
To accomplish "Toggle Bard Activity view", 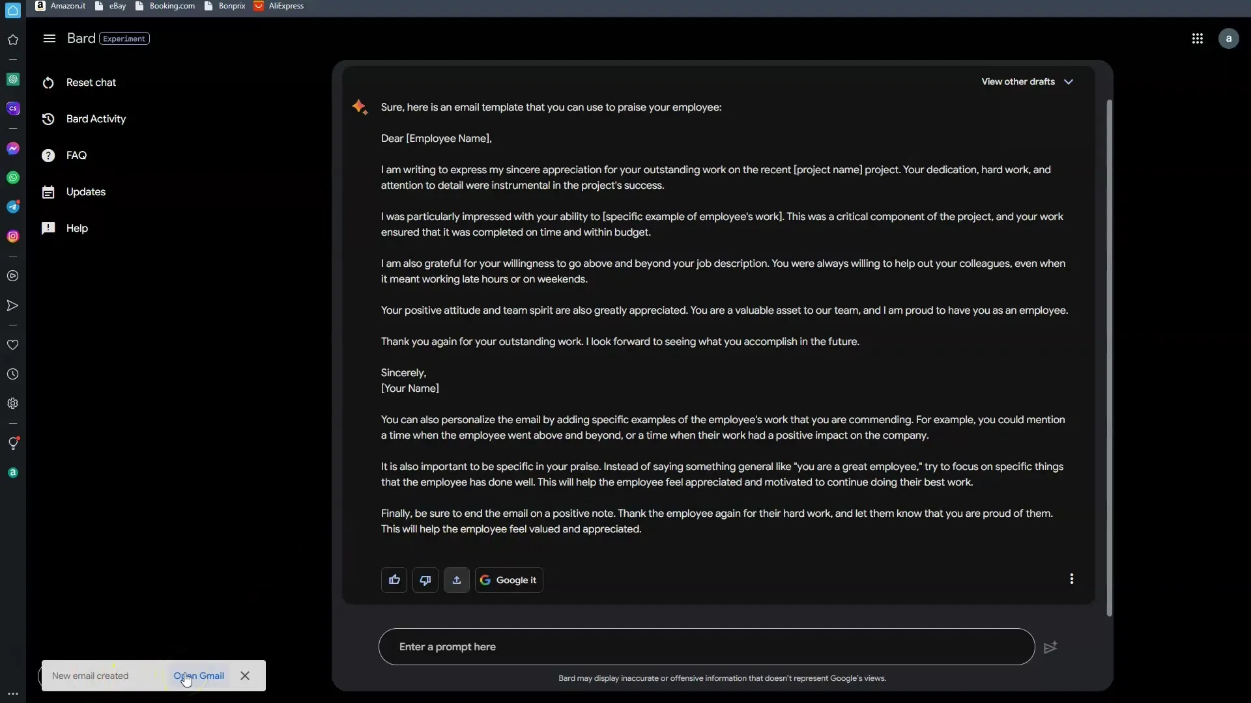I will coord(96,119).
